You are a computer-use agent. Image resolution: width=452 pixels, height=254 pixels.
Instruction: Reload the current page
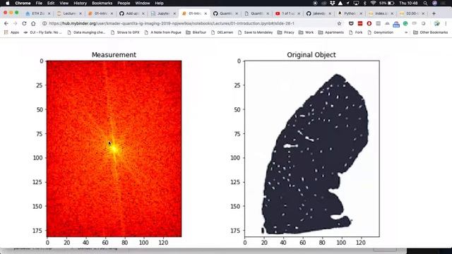tap(24, 23)
